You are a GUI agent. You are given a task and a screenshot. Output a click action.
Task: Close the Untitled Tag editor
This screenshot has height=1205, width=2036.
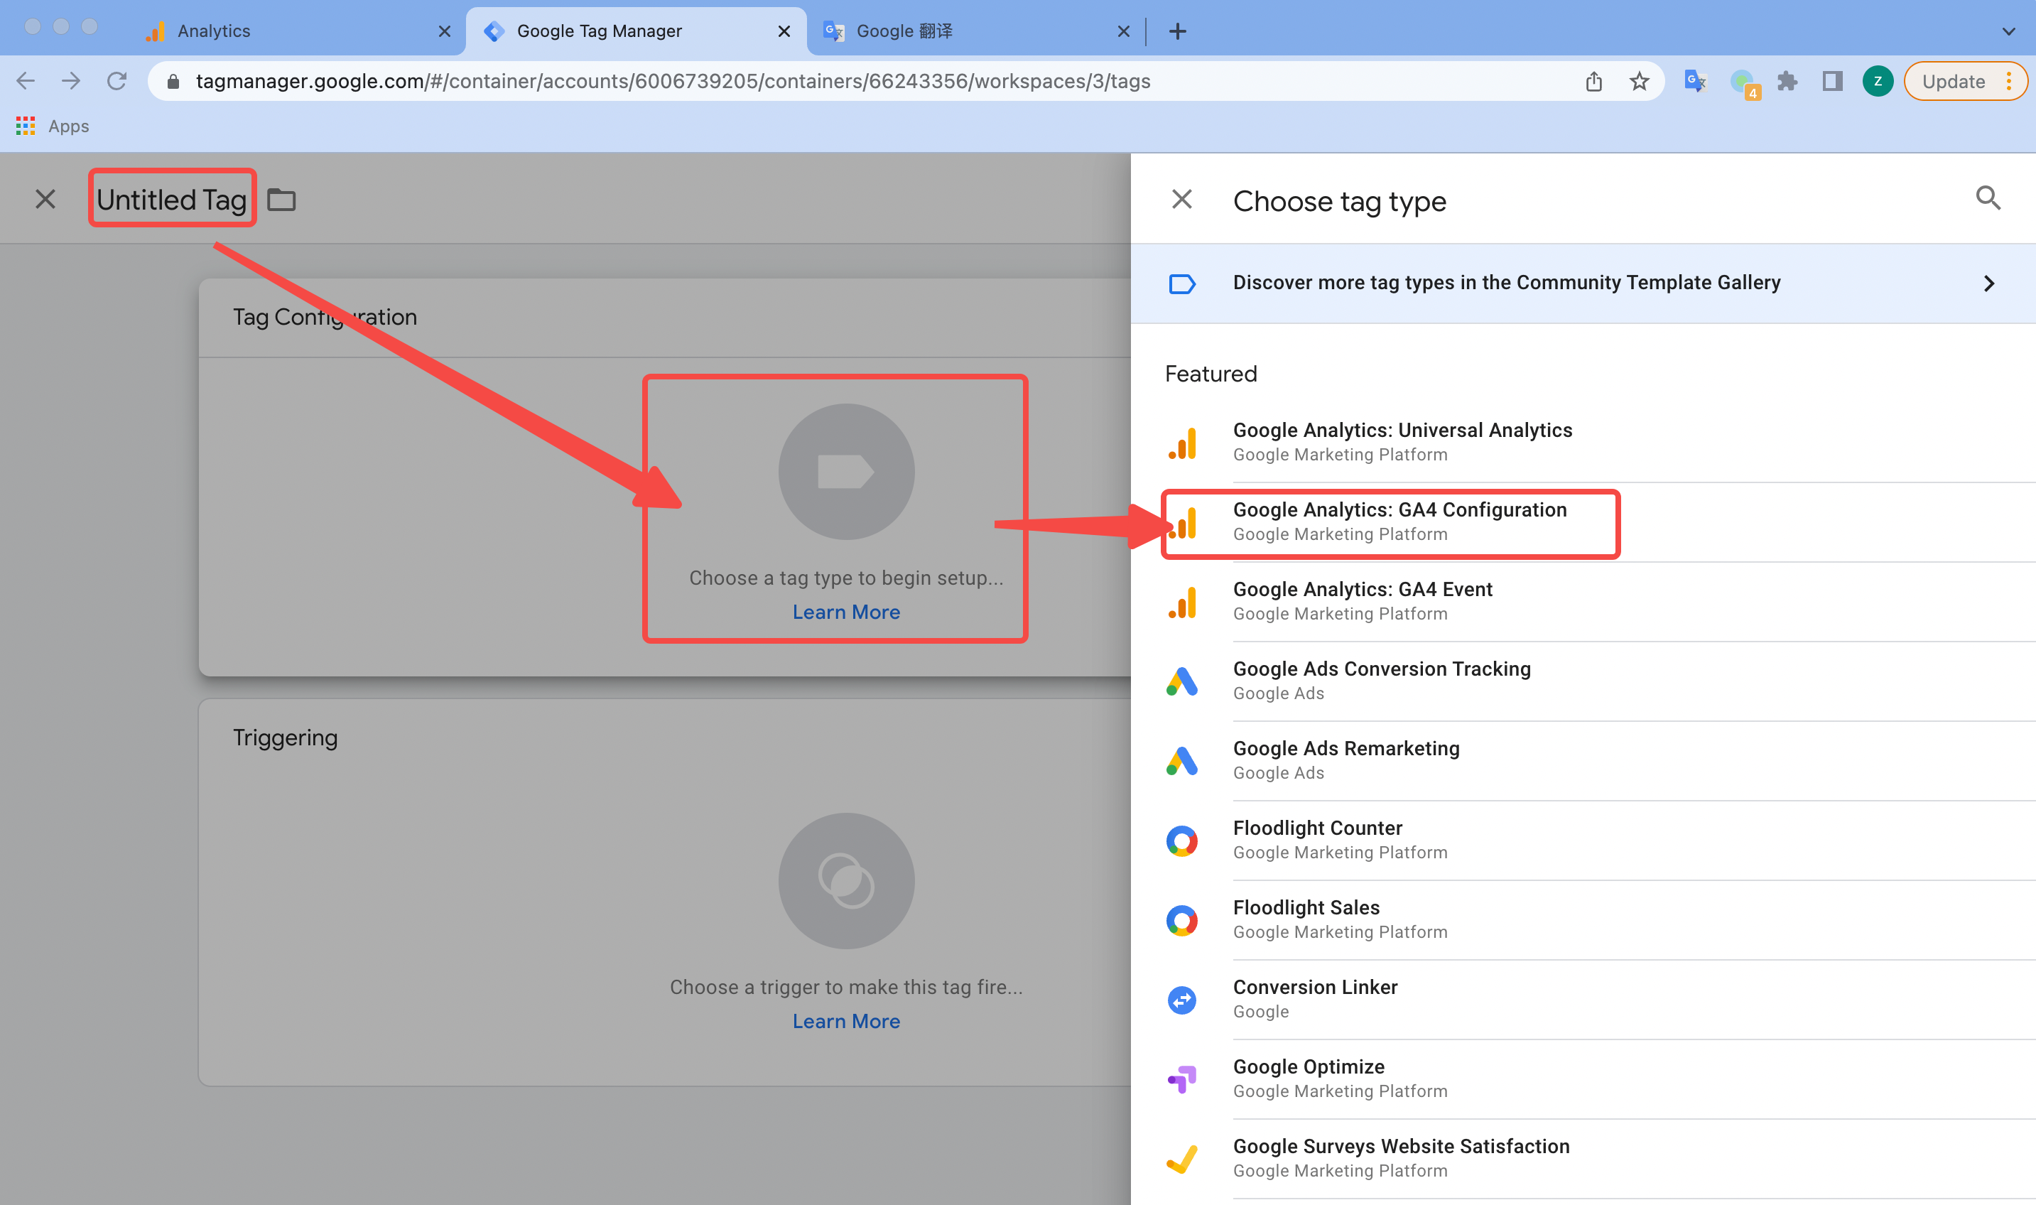coord(45,199)
